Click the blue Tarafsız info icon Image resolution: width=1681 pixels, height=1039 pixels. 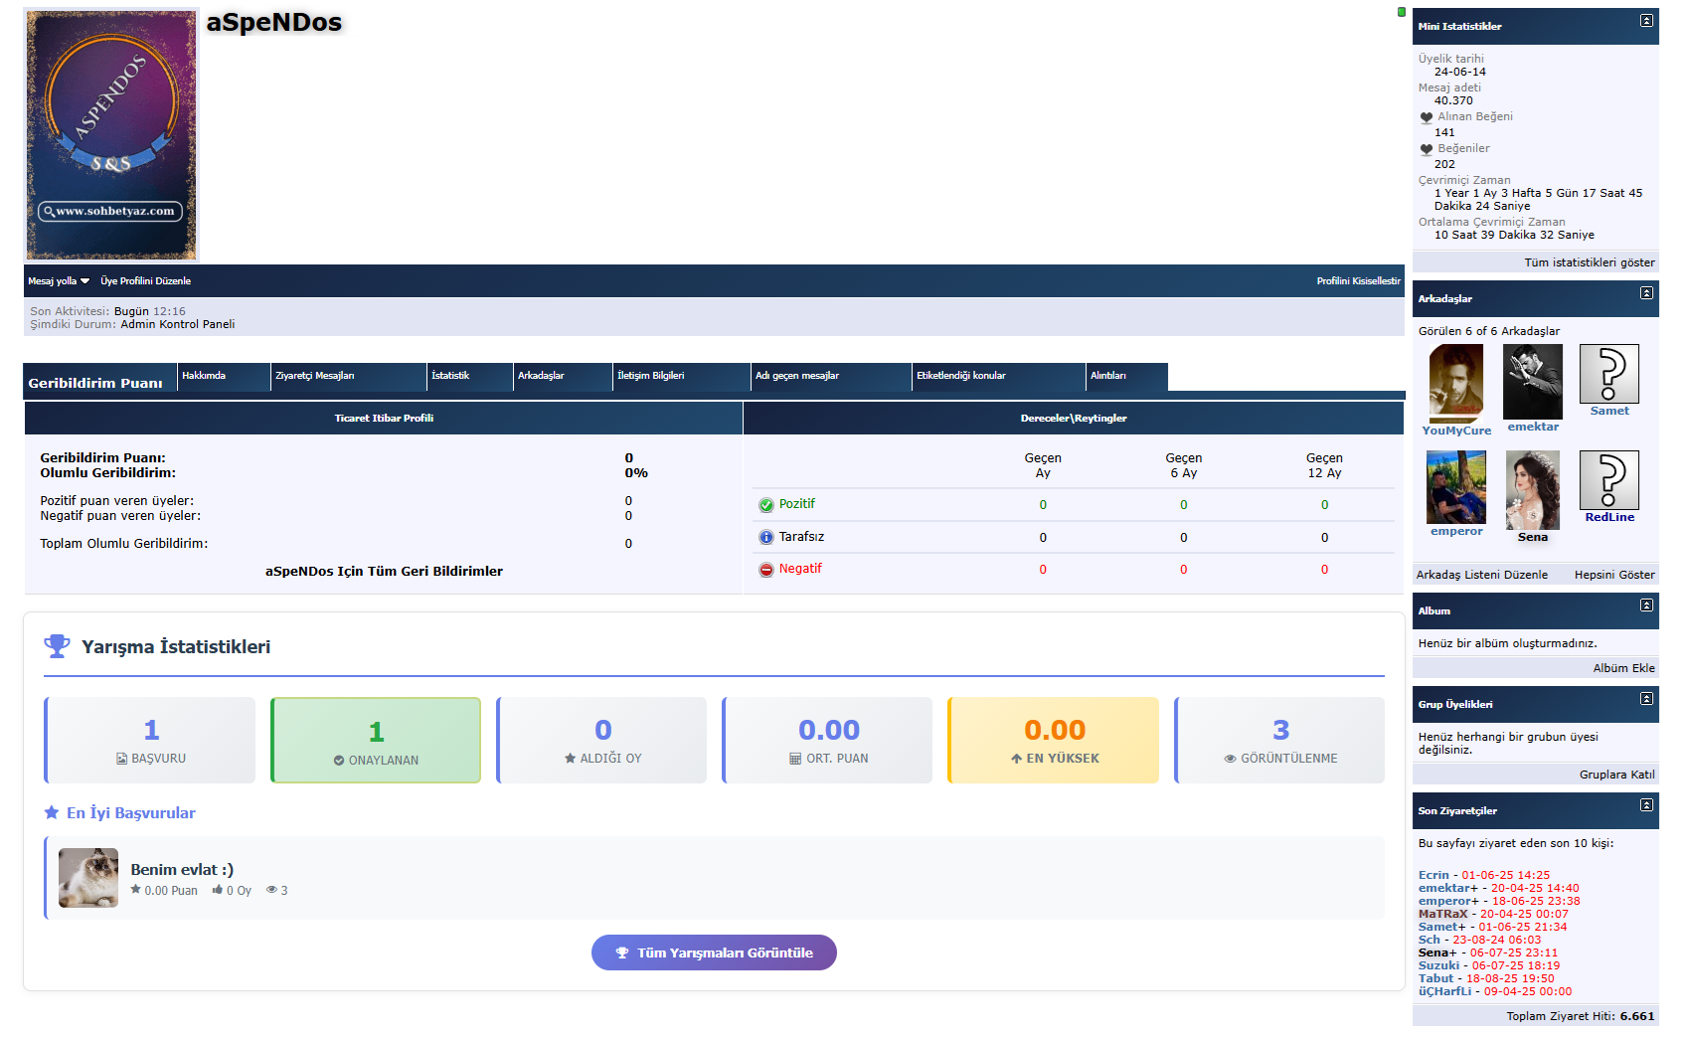click(765, 538)
